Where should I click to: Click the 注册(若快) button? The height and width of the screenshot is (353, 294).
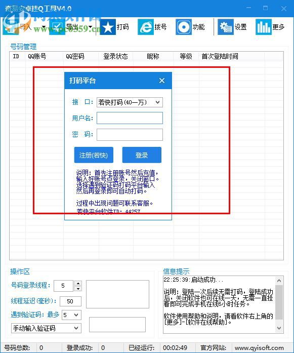(x=94, y=155)
